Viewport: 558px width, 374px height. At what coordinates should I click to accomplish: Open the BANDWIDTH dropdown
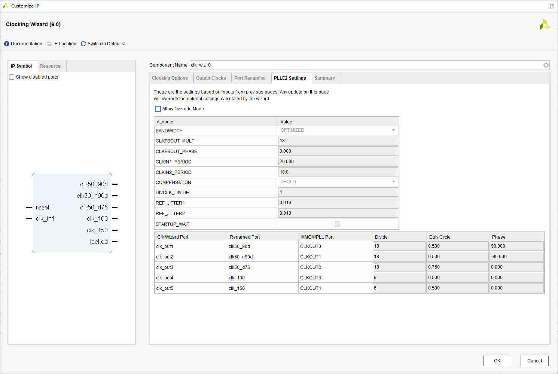393,130
